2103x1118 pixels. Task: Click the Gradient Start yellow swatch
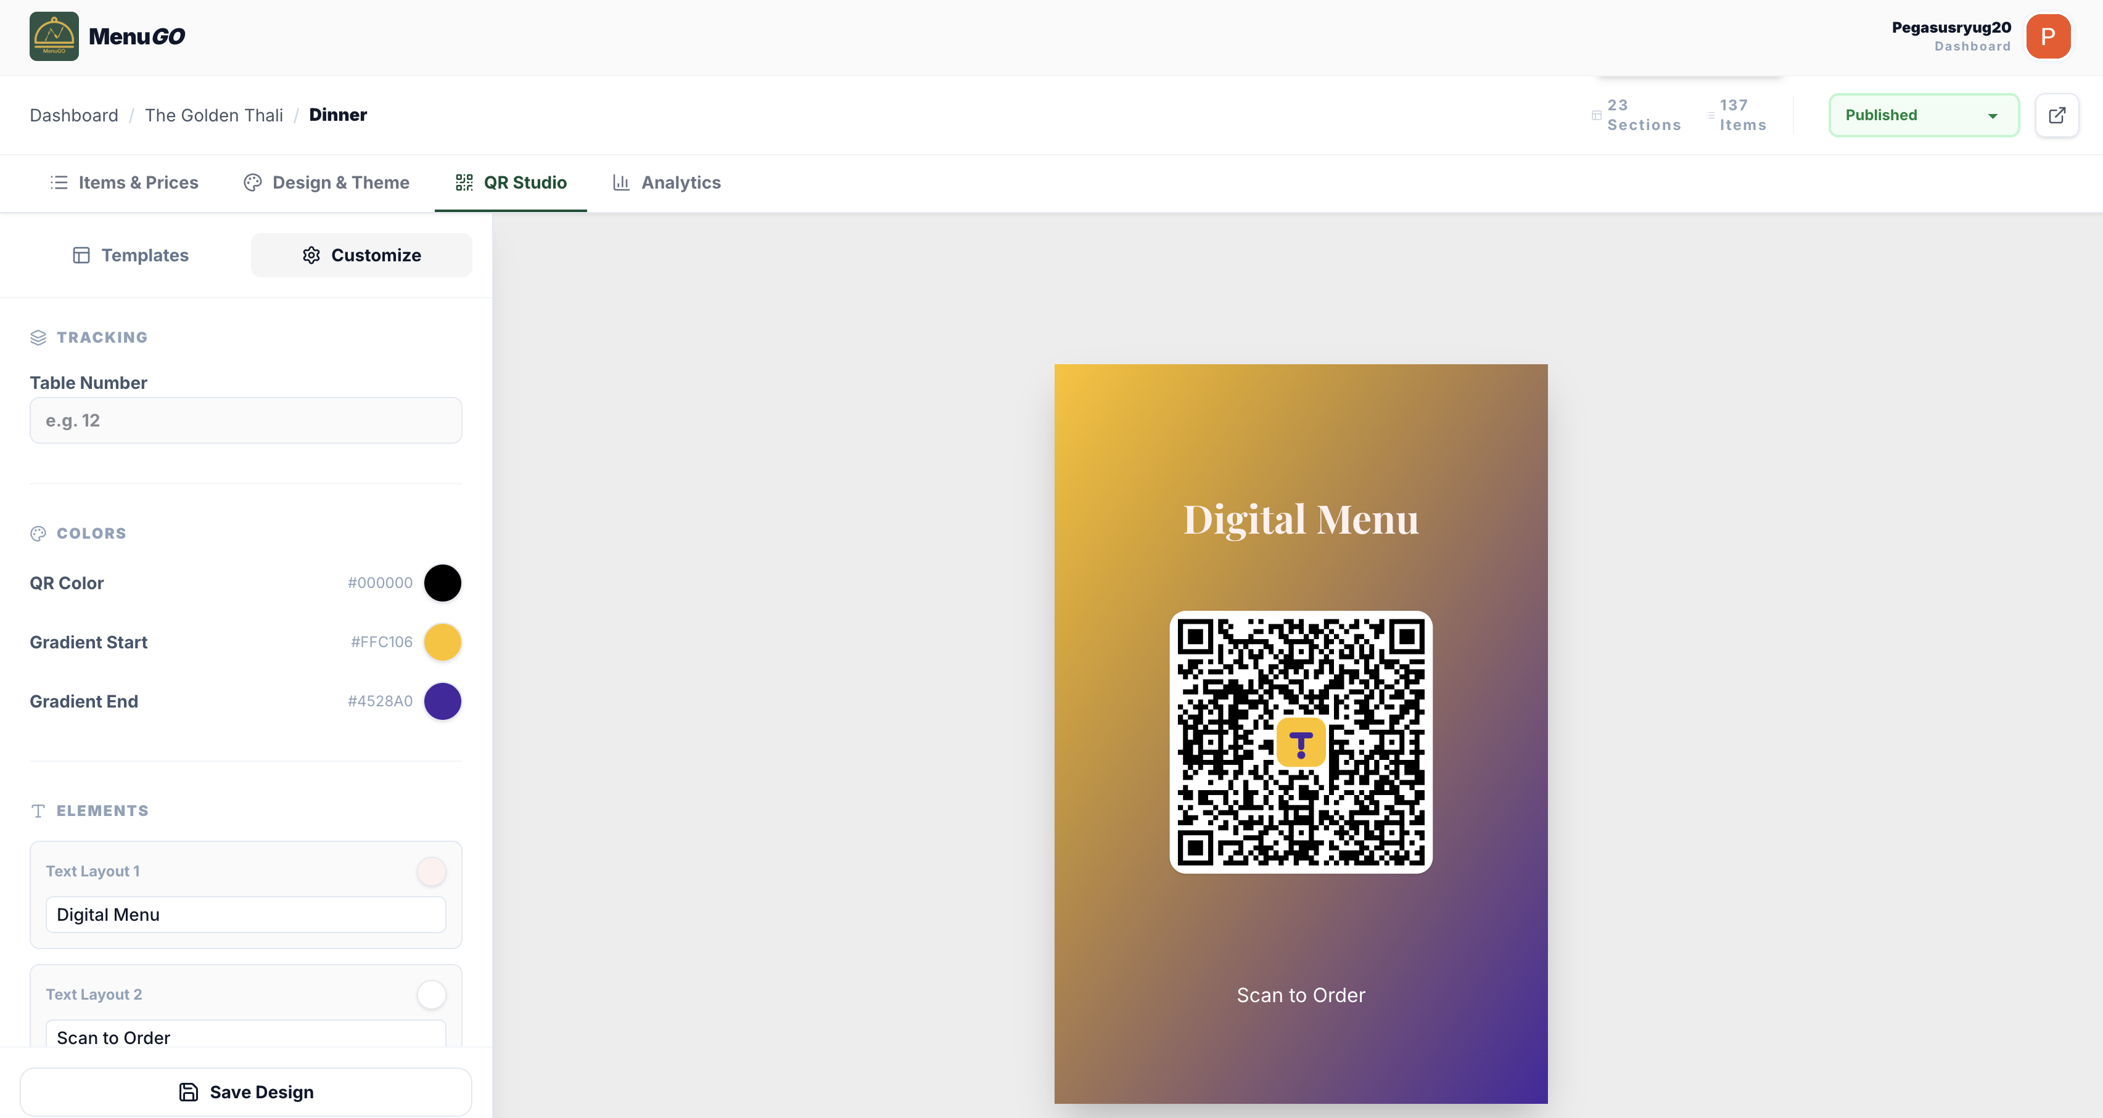(442, 642)
